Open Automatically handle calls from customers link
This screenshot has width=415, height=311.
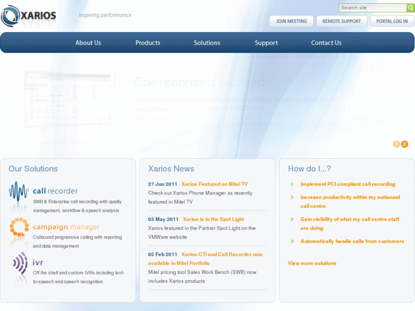click(x=352, y=241)
